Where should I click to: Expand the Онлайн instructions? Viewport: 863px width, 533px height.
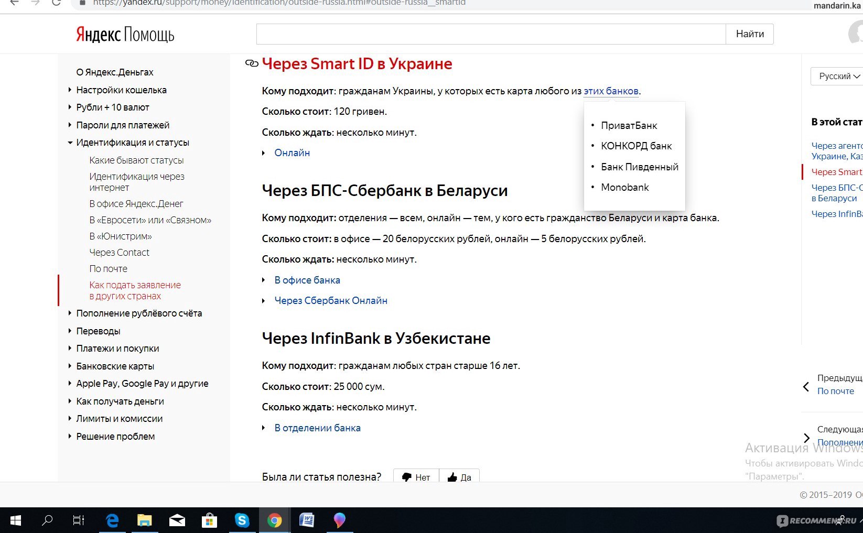[292, 153]
